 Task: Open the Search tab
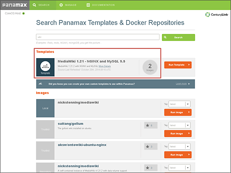(41, 5)
